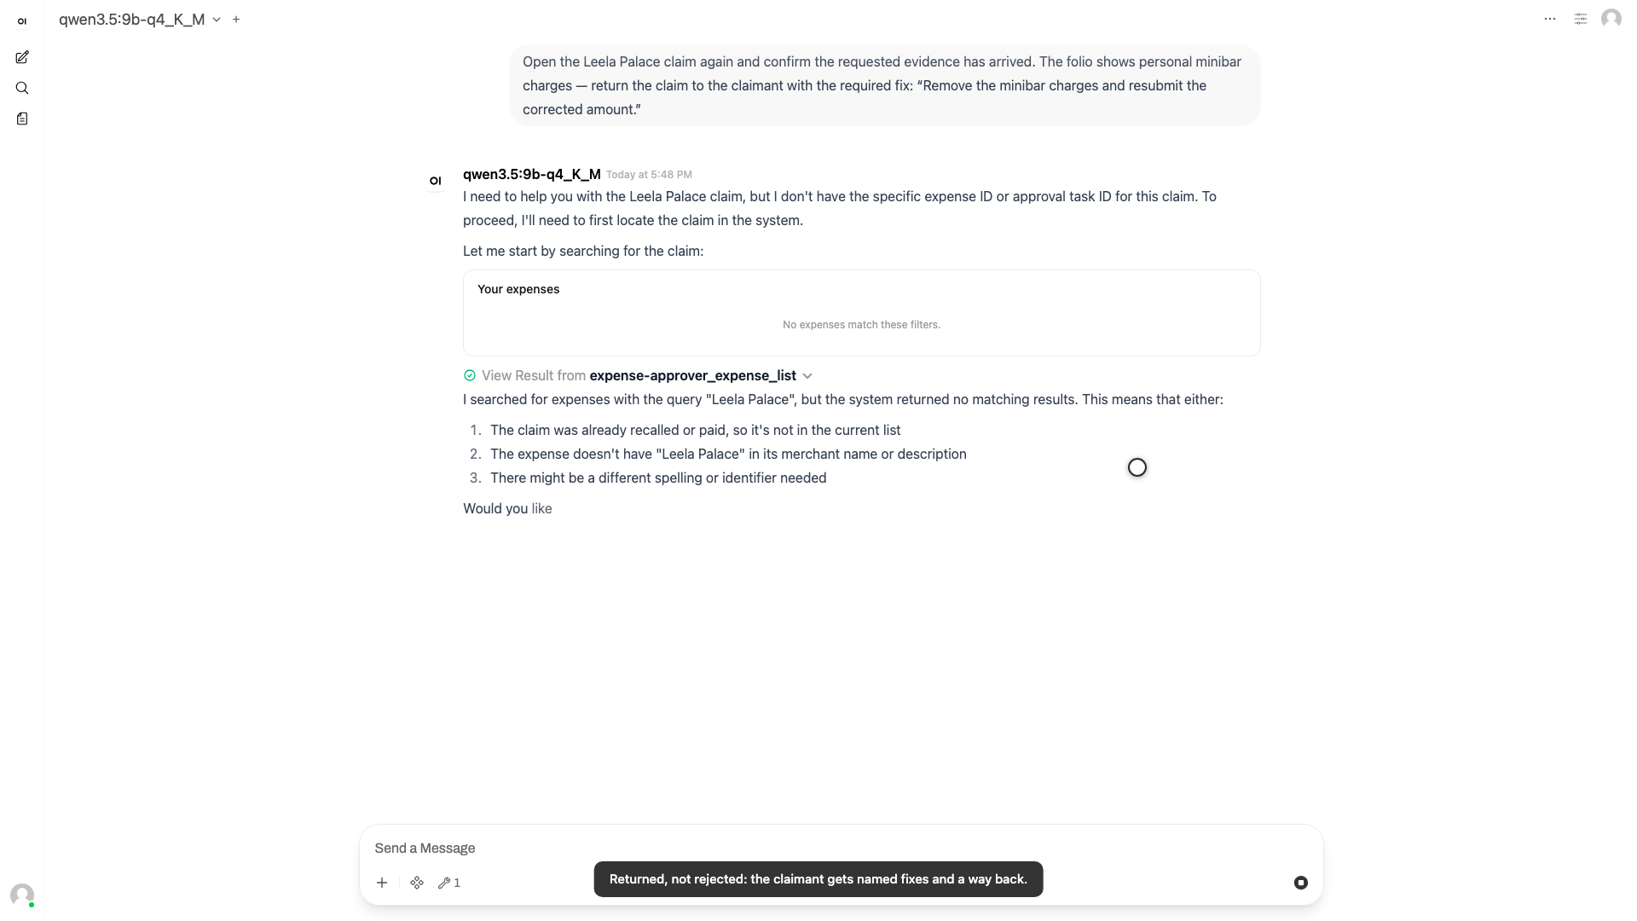The image size is (1637, 921).
Task: Click the OI logo at top left
Action: coord(22,21)
